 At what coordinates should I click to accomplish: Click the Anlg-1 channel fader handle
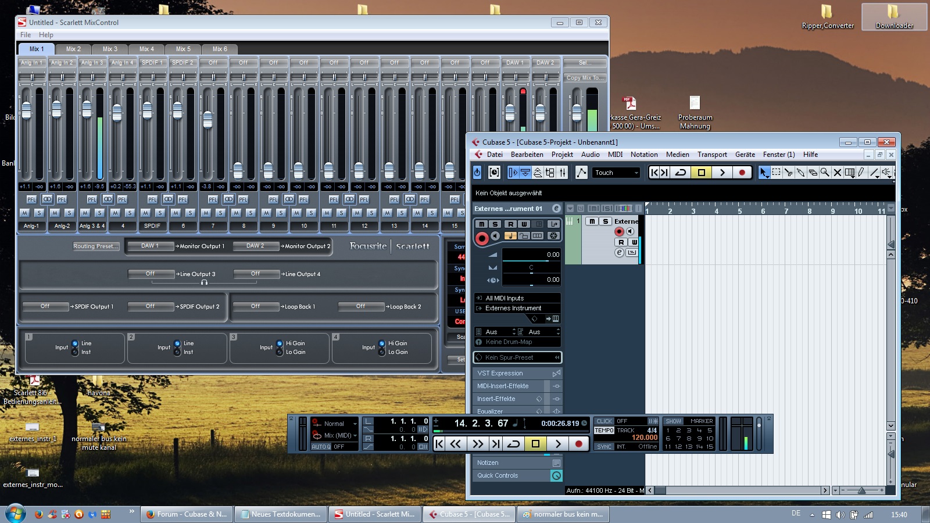coord(26,110)
